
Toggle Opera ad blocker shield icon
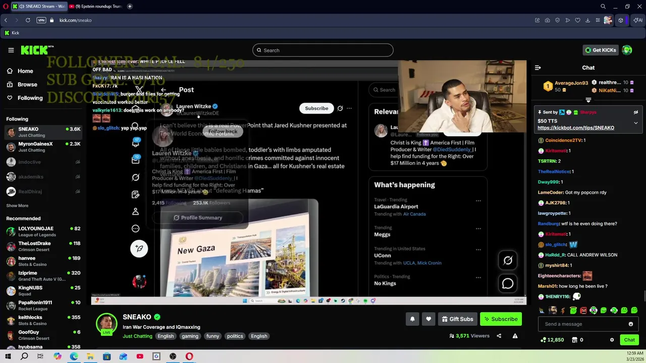pyautogui.click(x=557, y=20)
